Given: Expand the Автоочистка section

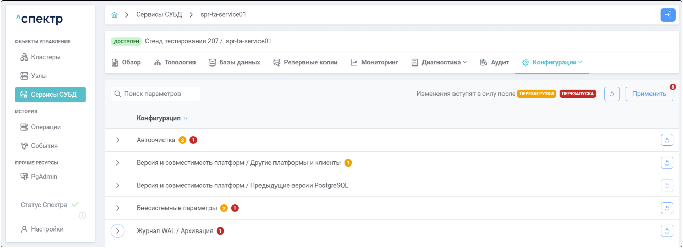Looking at the screenshot, I should click(x=118, y=140).
